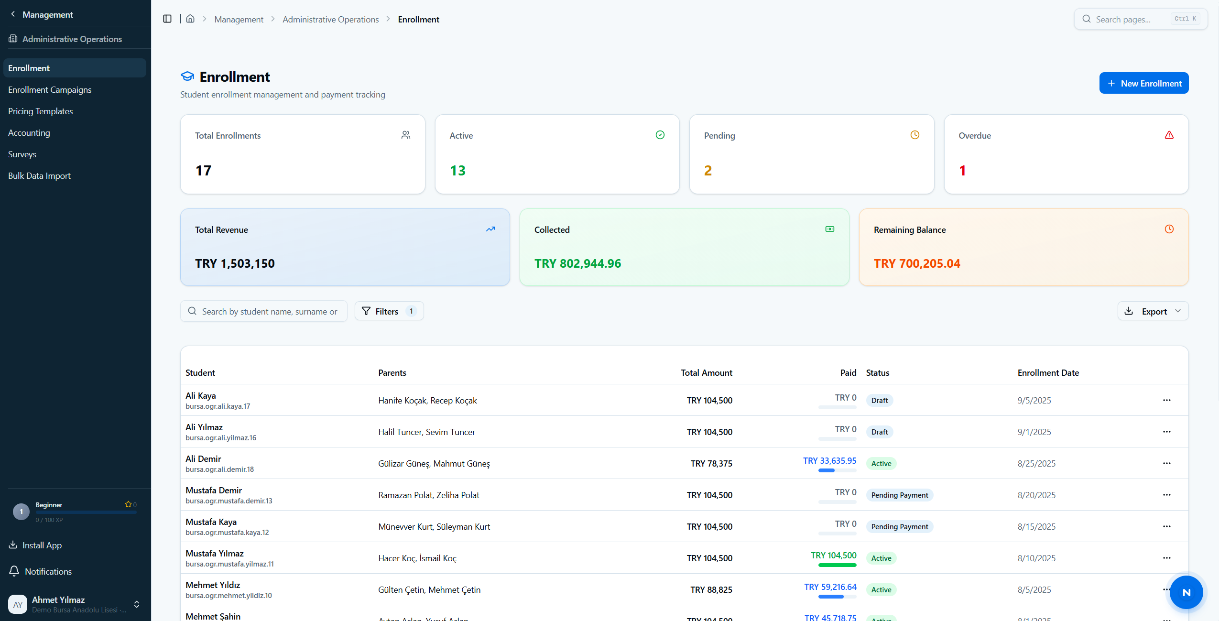Image resolution: width=1219 pixels, height=621 pixels.
Task: Go to the home breadcrumb icon
Action: [190, 19]
